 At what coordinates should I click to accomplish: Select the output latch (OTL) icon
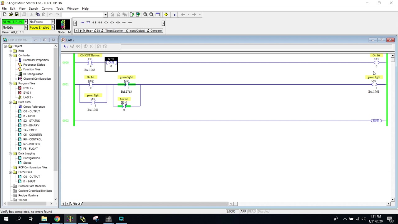click(x=112, y=22)
